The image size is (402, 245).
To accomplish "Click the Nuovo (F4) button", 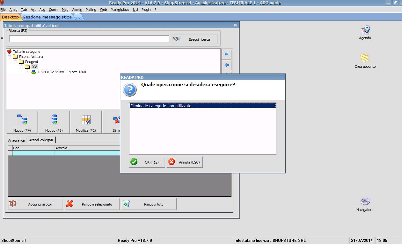I will click(22, 122).
